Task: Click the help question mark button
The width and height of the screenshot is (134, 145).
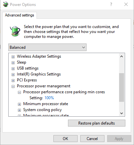Action: 111,4
